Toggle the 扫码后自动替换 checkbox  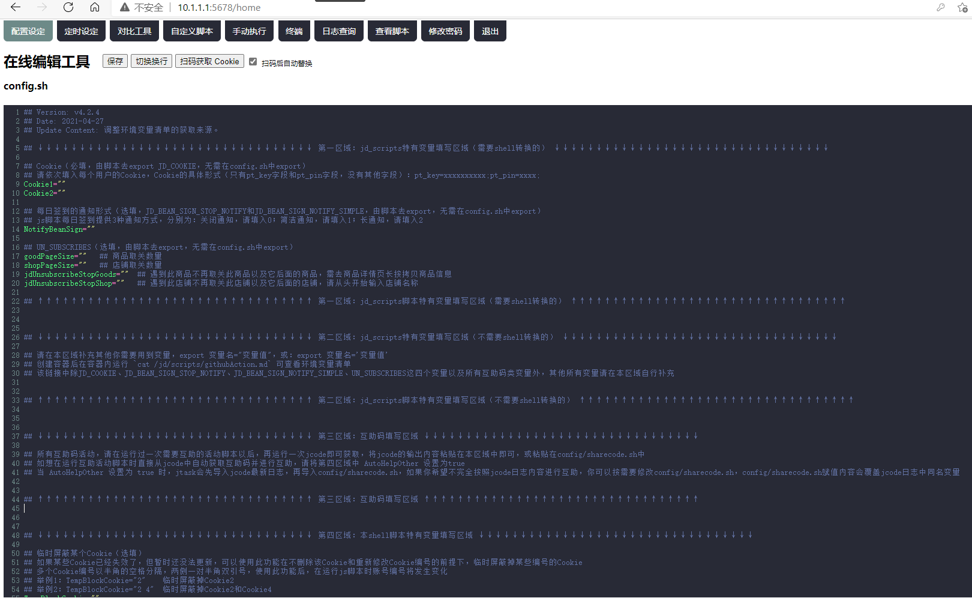(253, 62)
